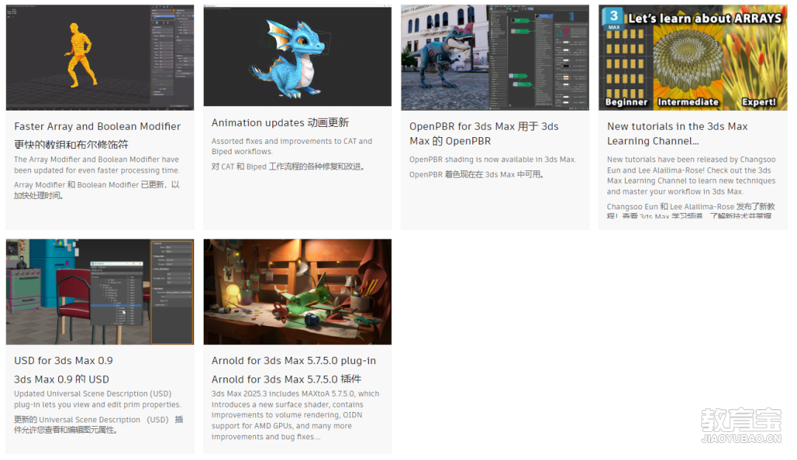The width and height of the screenshot is (797, 460).
Task: Select the Chinese title 'Arnold for 3ds Max 5.7.5.0 插件'
Action: [286, 379]
